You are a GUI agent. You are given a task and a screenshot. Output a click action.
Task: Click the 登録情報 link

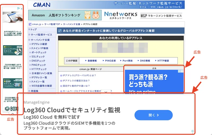coord(92,61)
